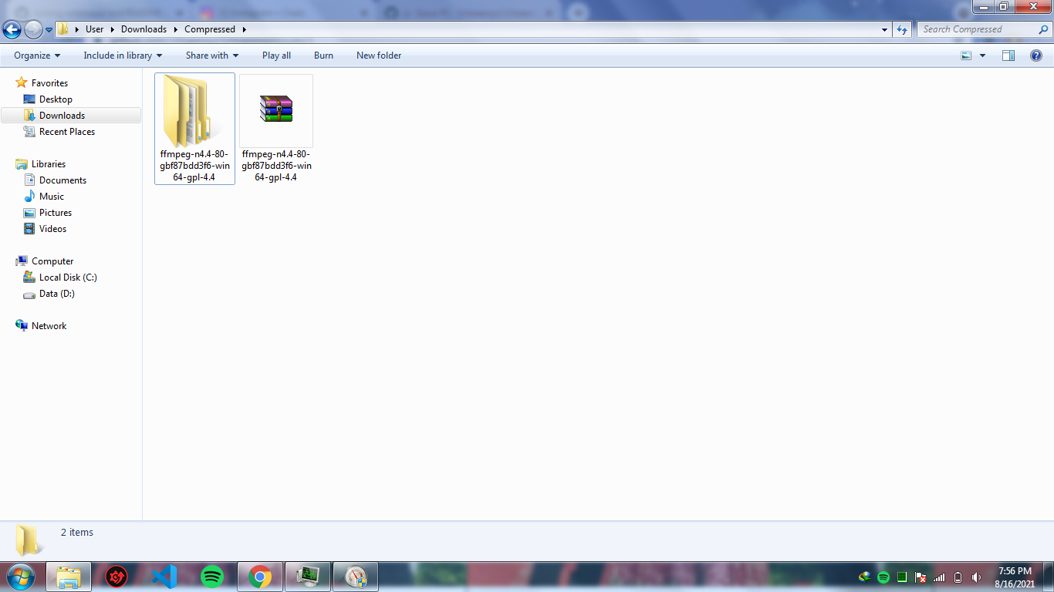Click the Play all button
Viewport: 1054px width, 592px height.
point(276,55)
